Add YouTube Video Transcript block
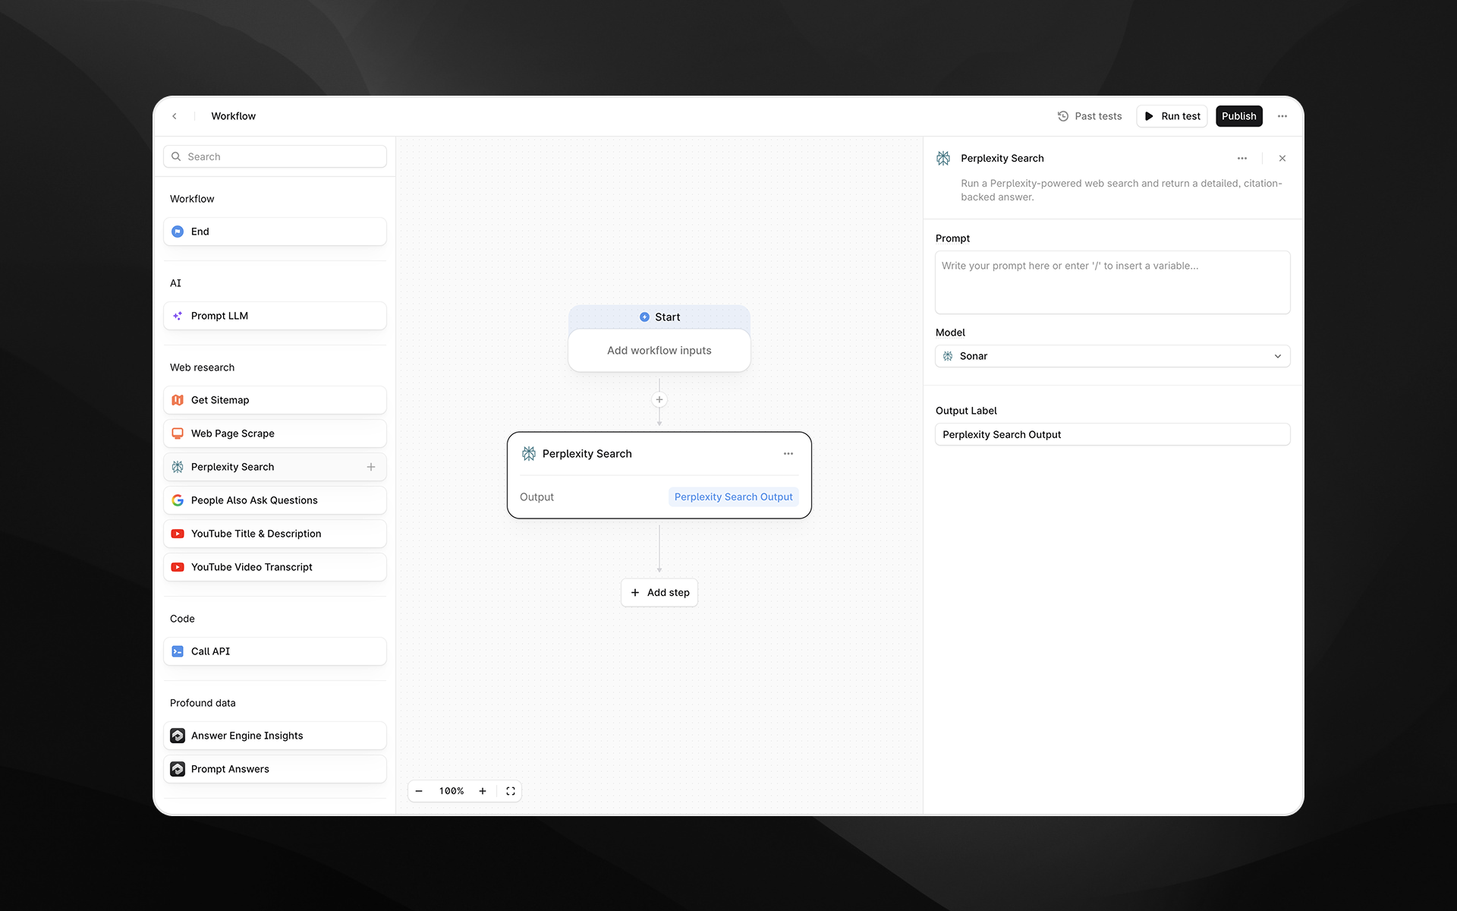Viewport: 1457px width, 911px height. 275,567
